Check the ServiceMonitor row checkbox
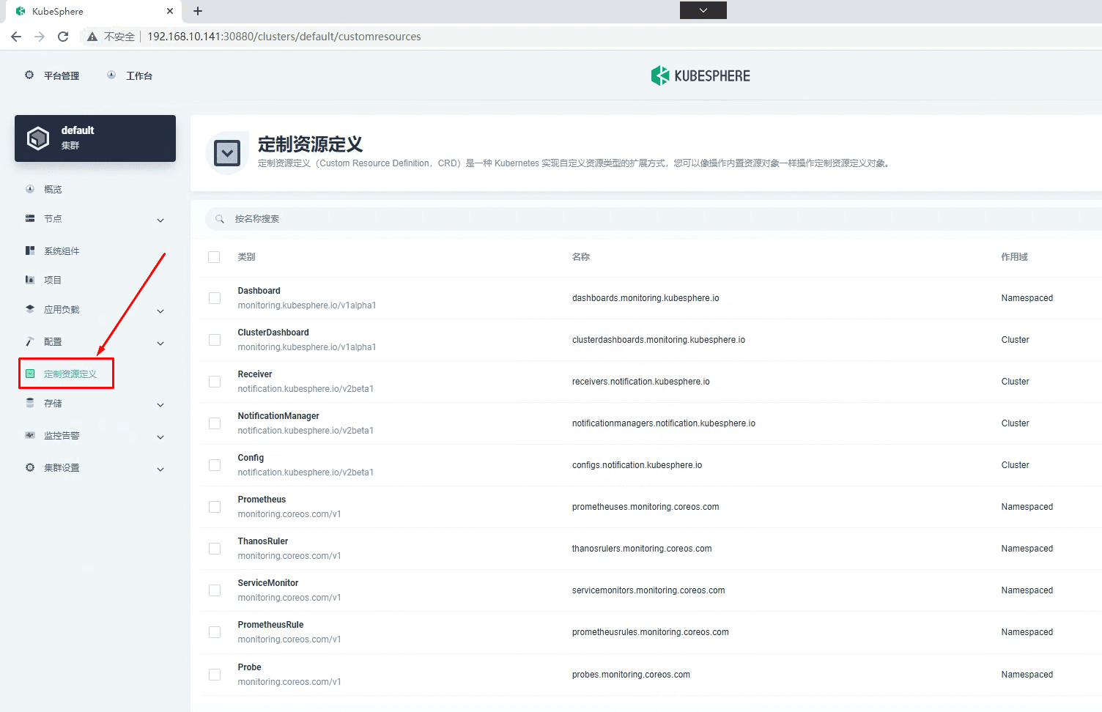This screenshot has height=712, width=1102. [215, 590]
